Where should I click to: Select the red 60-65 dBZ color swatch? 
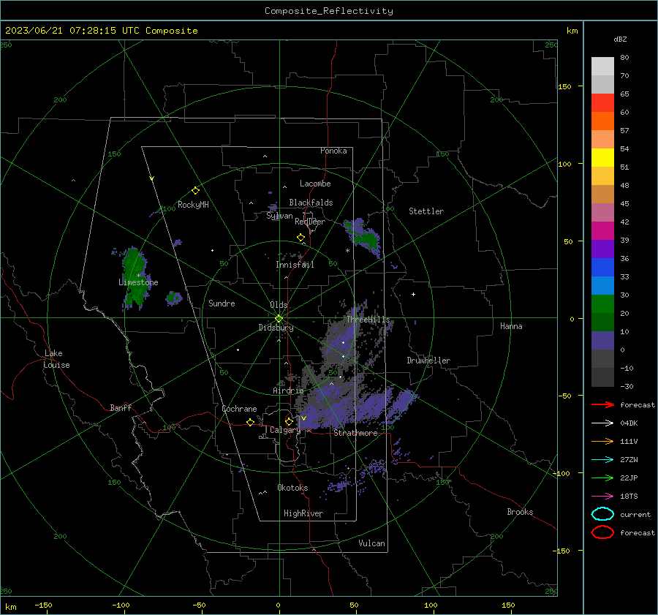(602, 103)
